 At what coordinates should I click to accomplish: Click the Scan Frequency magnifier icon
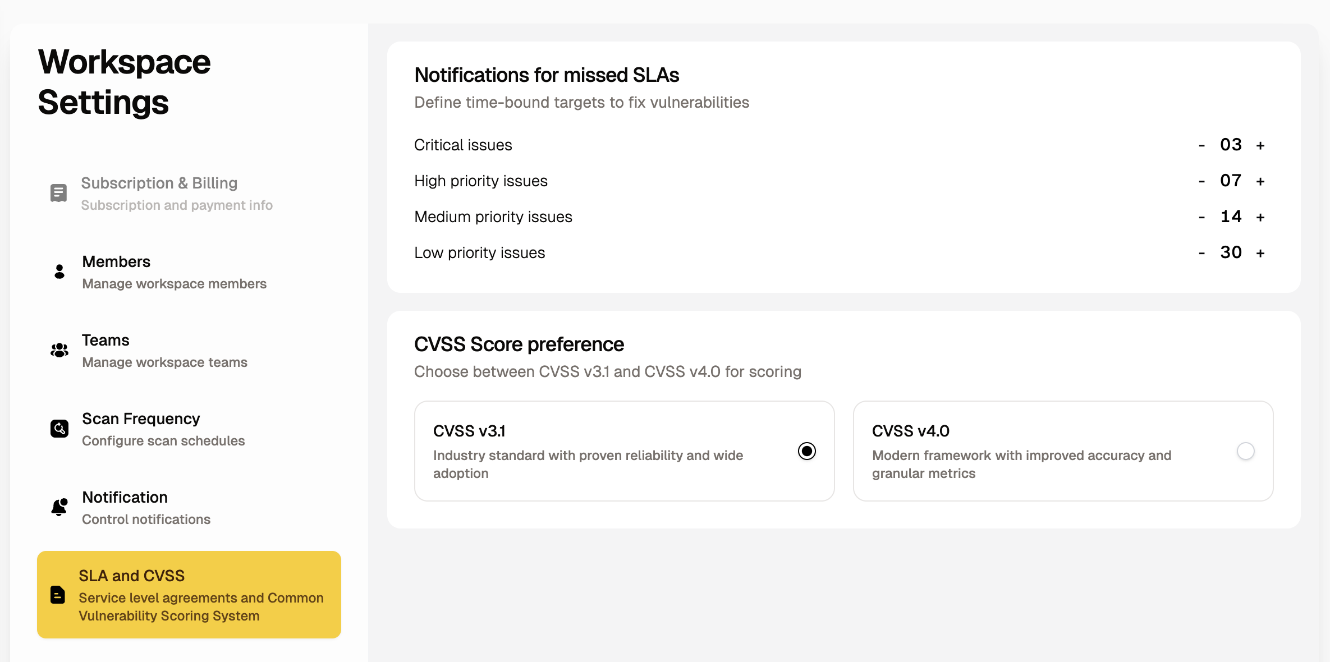tap(58, 429)
